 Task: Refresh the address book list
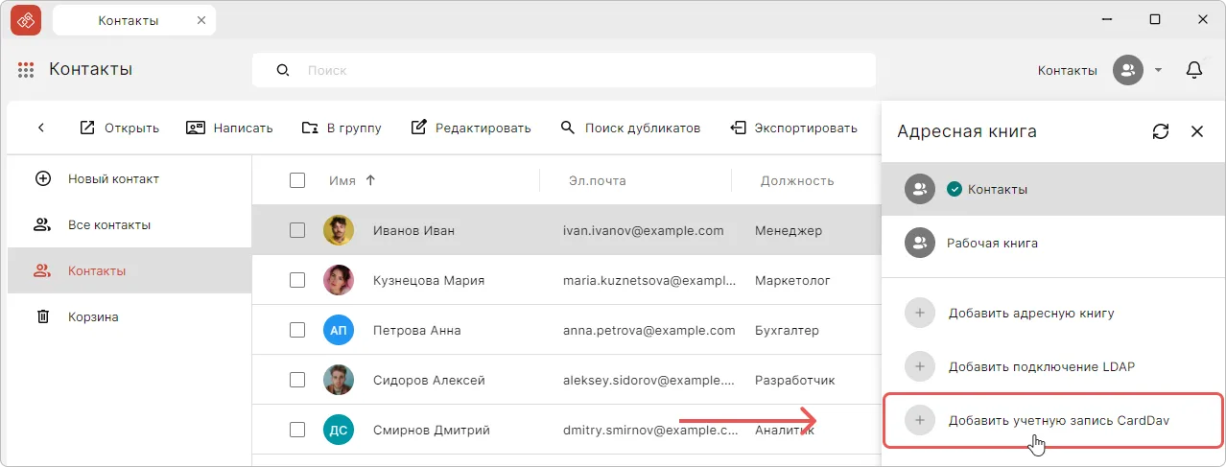click(1161, 131)
